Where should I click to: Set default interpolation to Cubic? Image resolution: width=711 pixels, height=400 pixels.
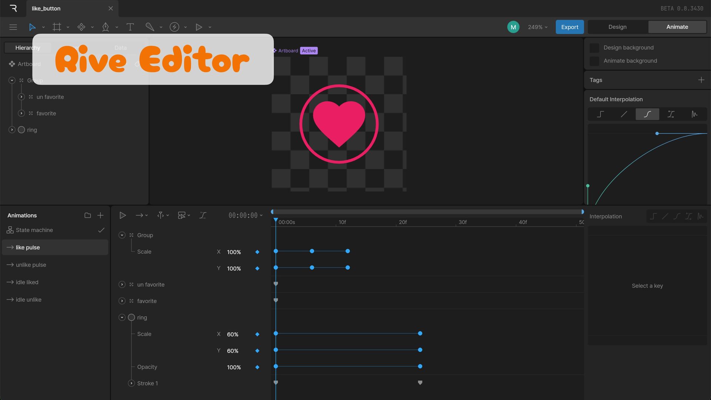[647, 114]
